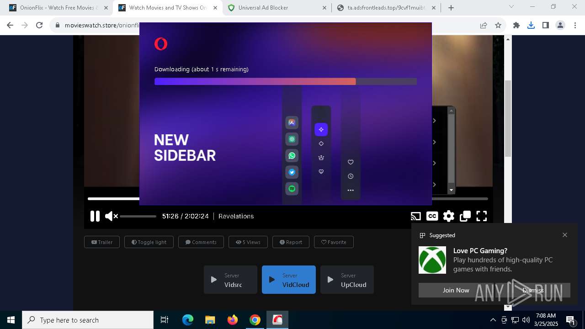
Task: Open File Explorer from taskbar
Action: coord(210,320)
